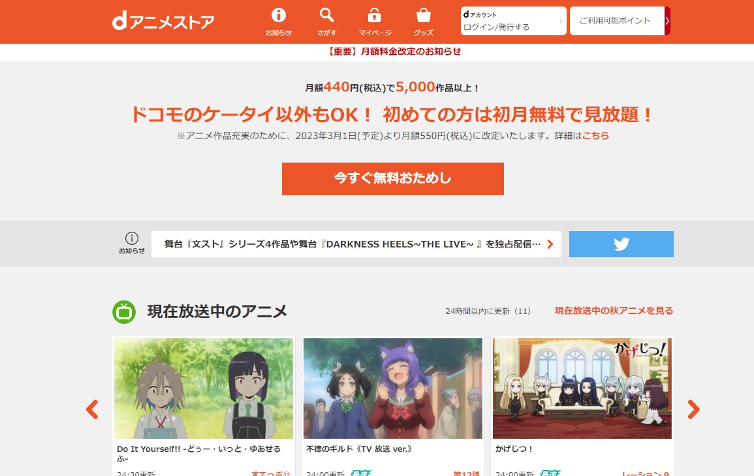This screenshot has width=754, height=476.
Task: Show previous anime with left carousel arrow
Action: click(x=92, y=409)
